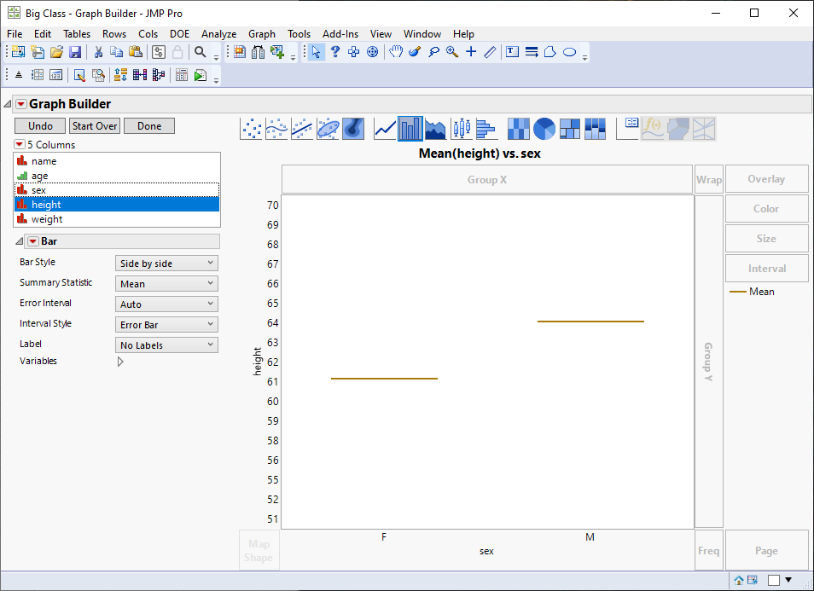The height and width of the screenshot is (591, 814).
Task: Toggle the Lasso selection tool
Action: (x=433, y=52)
